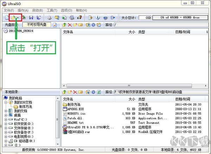Viewport: 211px width, 154px height.
Task: Click the New folder icon in local pane
Action: click(70, 92)
